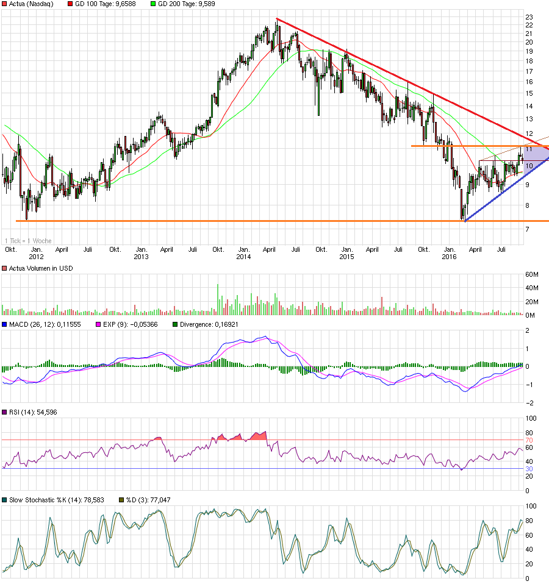Click the purple RSI (14) legend swatch
The height and width of the screenshot is (584, 549).
4,412
